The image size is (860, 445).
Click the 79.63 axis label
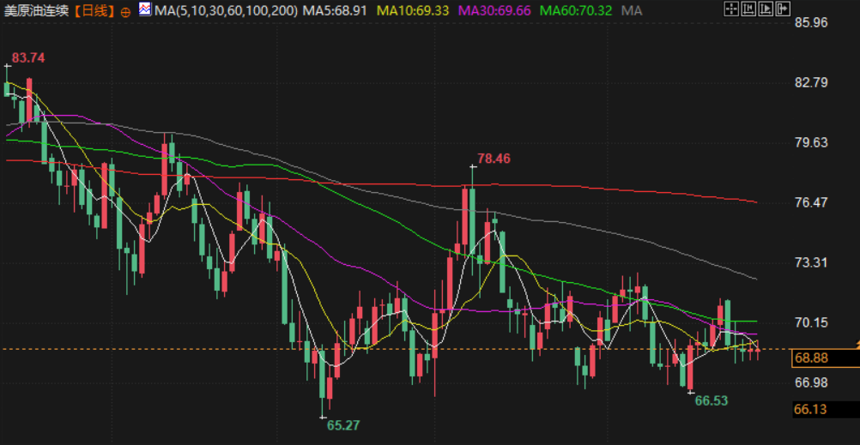(x=810, y=142)
